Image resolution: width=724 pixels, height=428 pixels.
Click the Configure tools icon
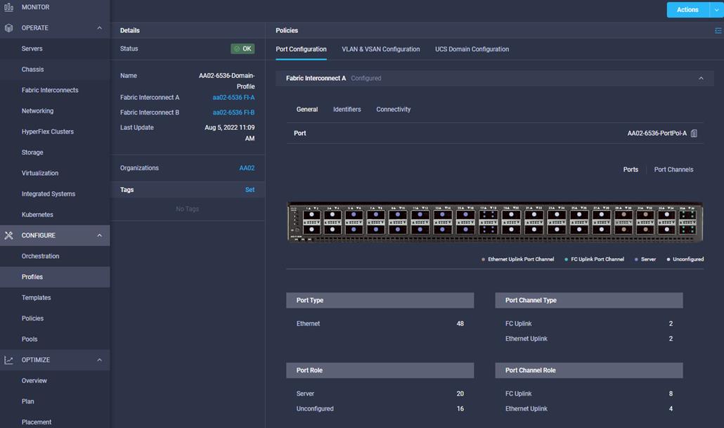pyautogui.click(x=8, y=235)
